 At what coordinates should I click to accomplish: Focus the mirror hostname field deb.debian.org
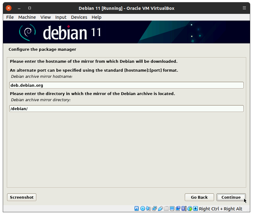[126, 85]
